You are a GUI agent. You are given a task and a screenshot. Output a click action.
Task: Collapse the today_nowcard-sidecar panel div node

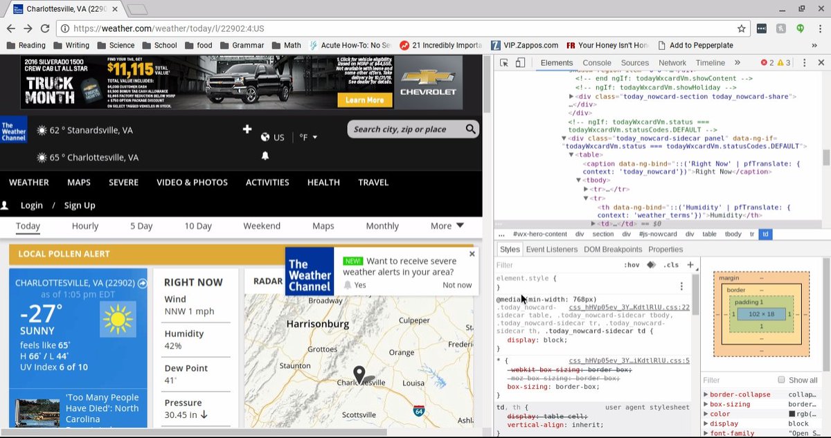[x=564, y=138]
